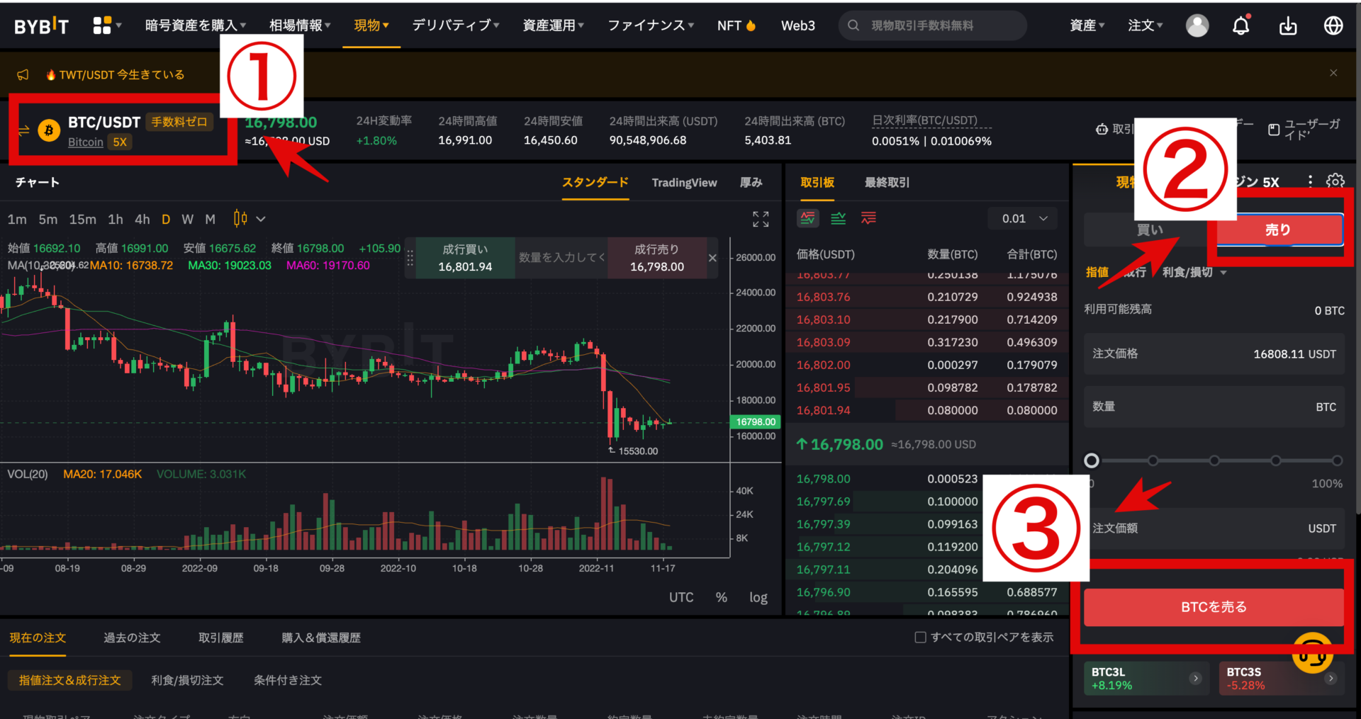This screenshot has height=719, width=1361.
Task: Close the quick market order widget
Action: 712,258
